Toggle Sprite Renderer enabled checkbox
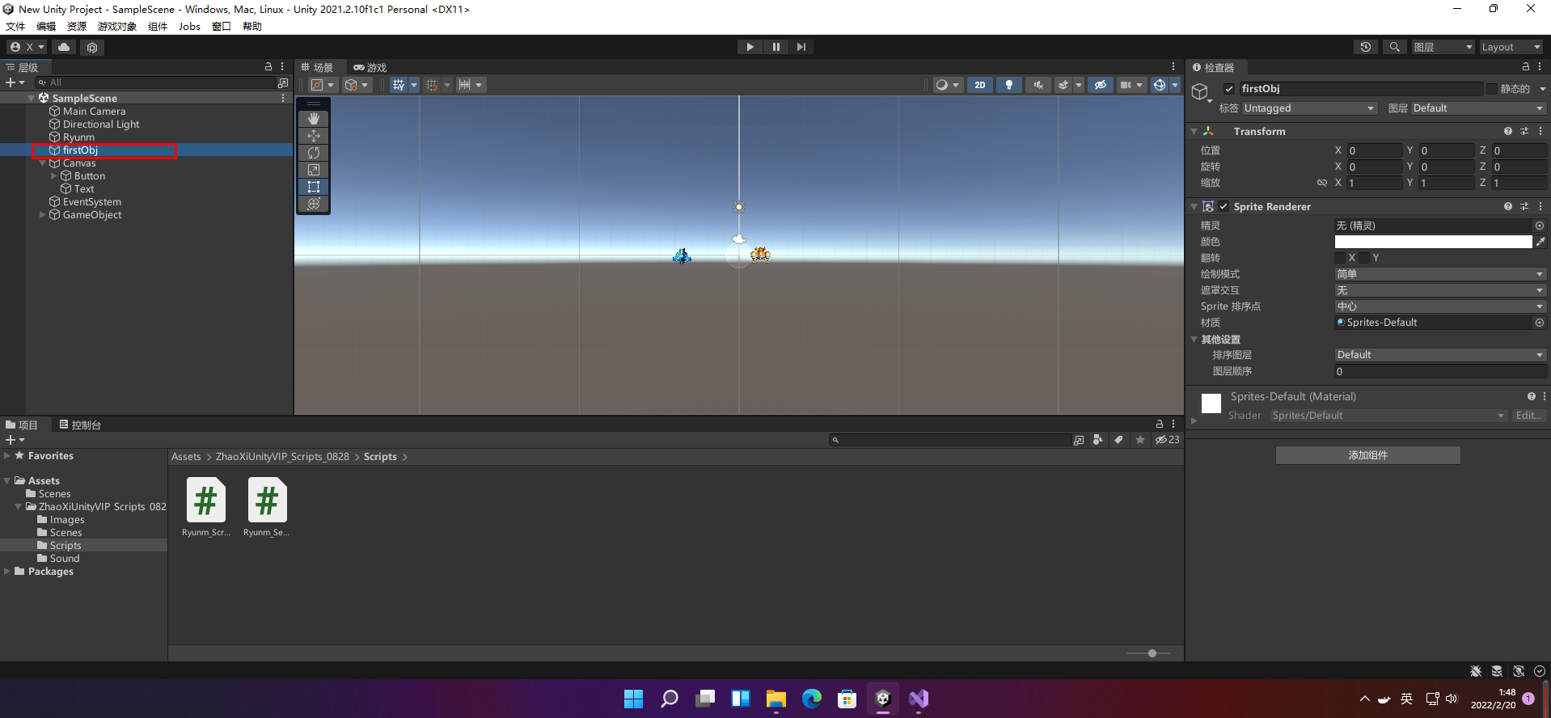 coord(1223,206)
